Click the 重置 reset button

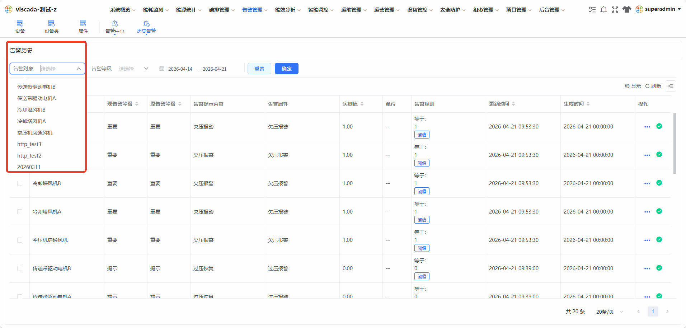[x=259, y=69]
